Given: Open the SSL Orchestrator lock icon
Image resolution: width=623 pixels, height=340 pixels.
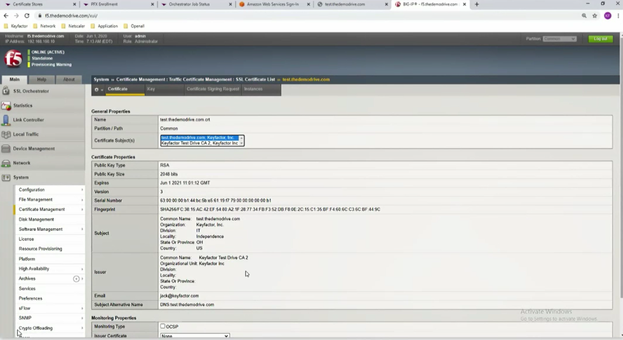Looking at the screenshot, I should (6, 91).
